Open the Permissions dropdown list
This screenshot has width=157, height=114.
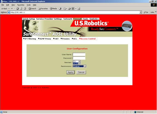[85, 66]
